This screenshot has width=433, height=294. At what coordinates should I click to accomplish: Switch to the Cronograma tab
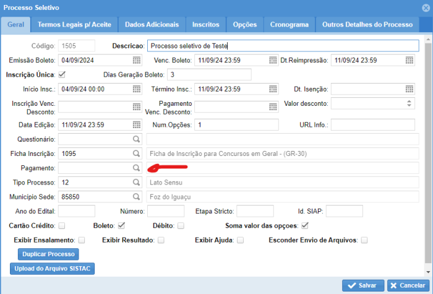[289, 24]
